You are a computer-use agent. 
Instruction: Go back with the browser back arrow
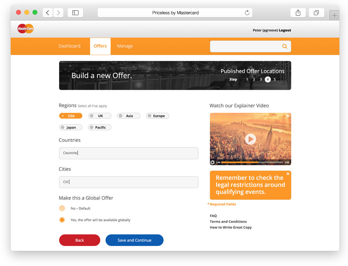(x=48, y=13)
